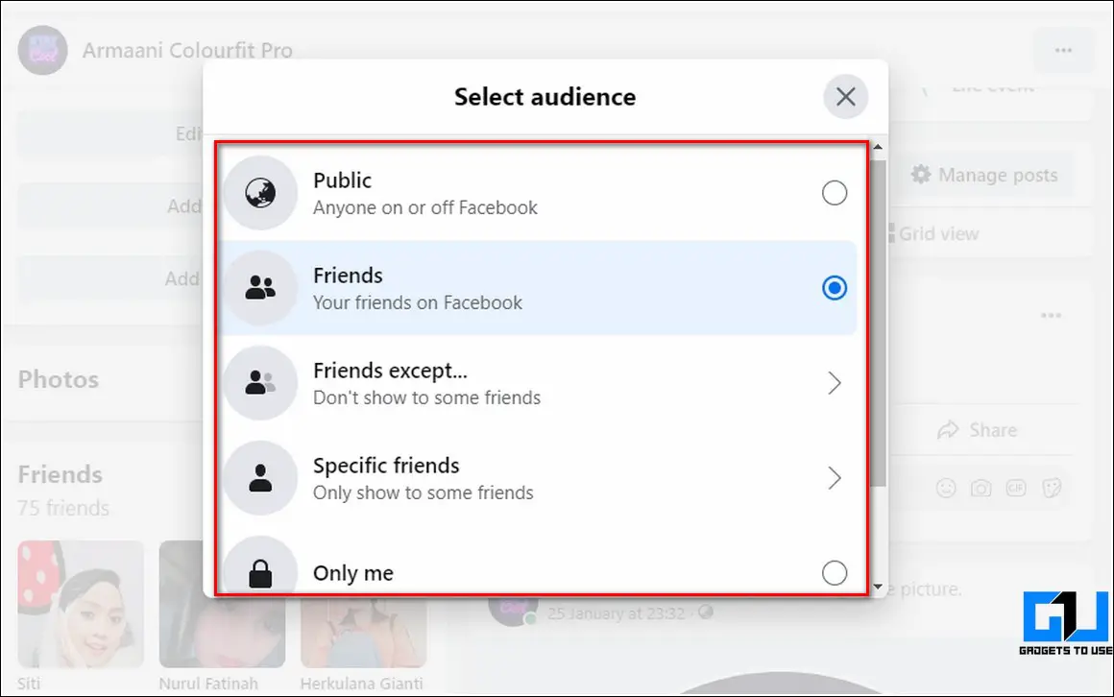Screen dimensions: 1114x697
Task: Open the '25 January at 23:32' post timestamp
Action: click(x=616, y=613)
